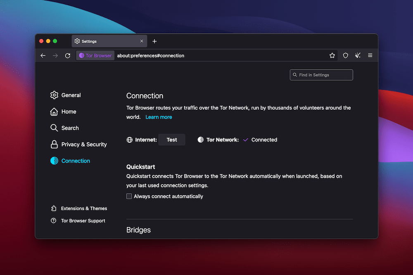This screenshot has height=275, width=413.
Task: Open Privacy & Security via lock icon
Action: [54, 144]
